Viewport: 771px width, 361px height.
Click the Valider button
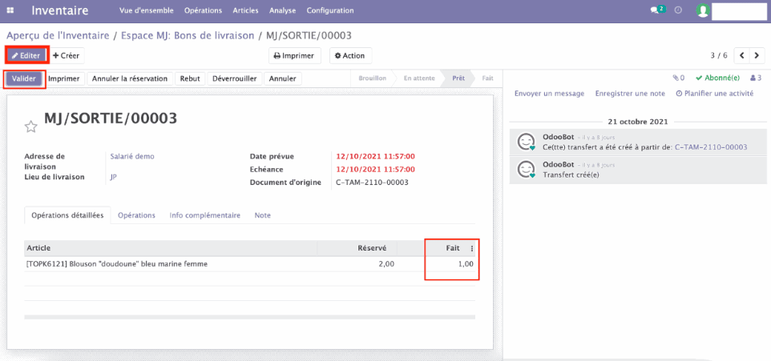point(24,78)
